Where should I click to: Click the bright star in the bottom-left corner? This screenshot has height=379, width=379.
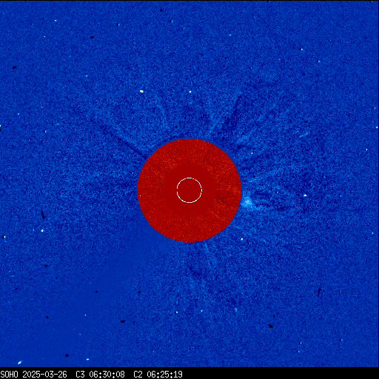19,363
